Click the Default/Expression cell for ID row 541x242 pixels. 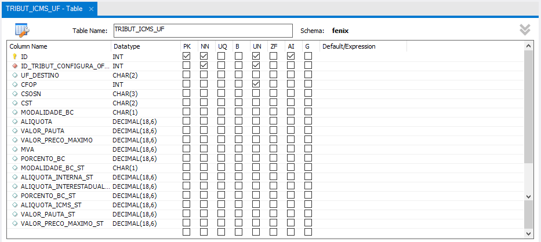(363, 56)
